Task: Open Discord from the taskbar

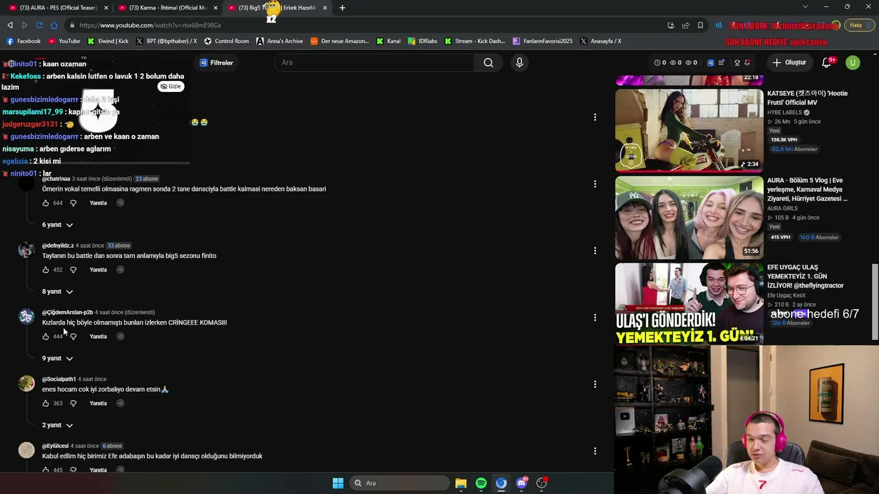Action: (521, 483)
